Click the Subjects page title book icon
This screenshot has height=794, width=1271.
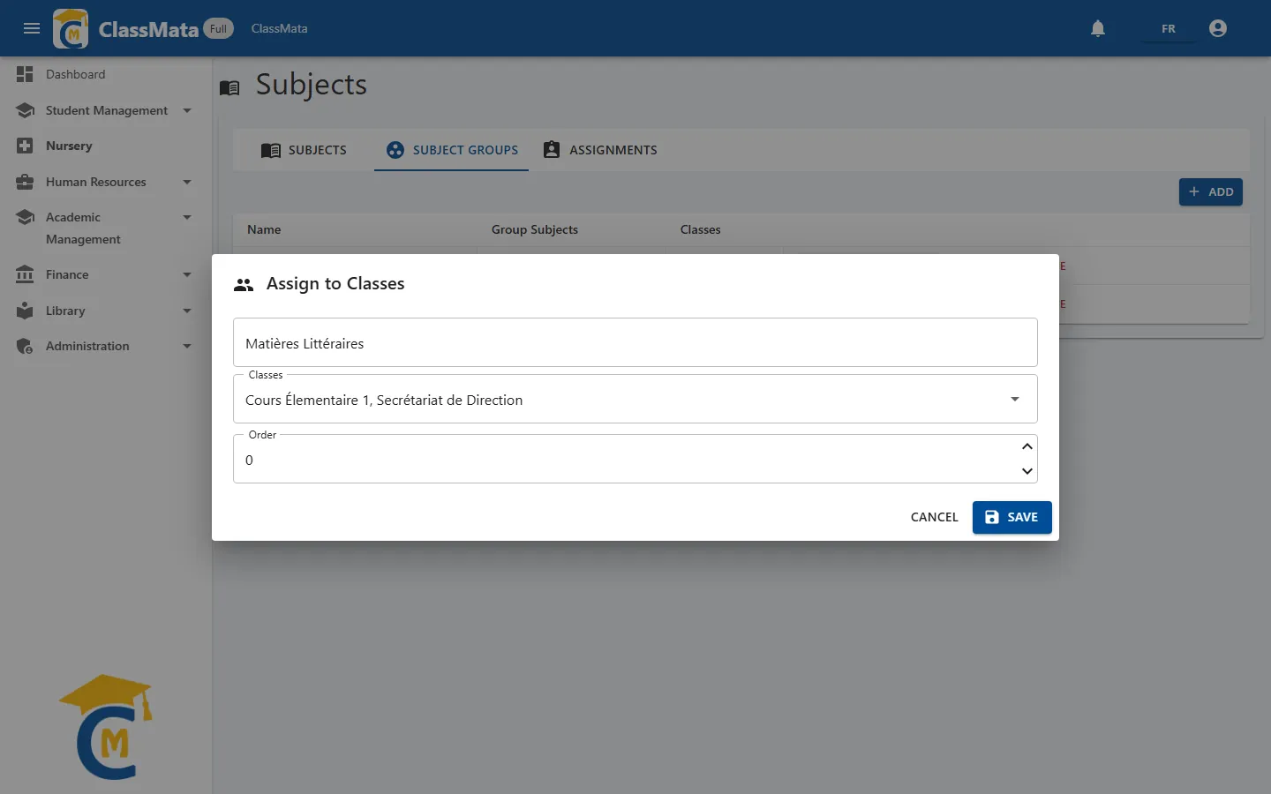pyautogui.click(x=229, y=87)
